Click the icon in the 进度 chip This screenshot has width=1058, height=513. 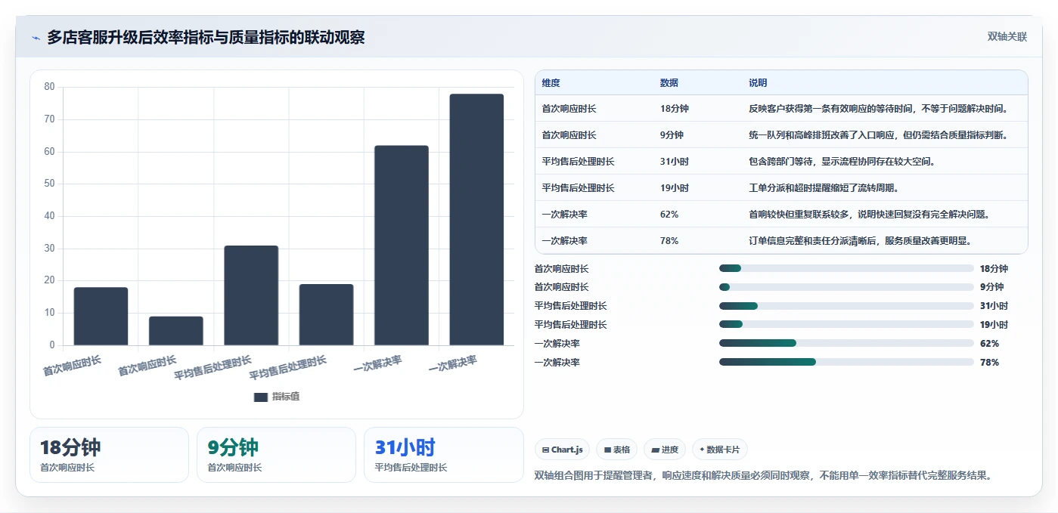(x=655, y=450)
